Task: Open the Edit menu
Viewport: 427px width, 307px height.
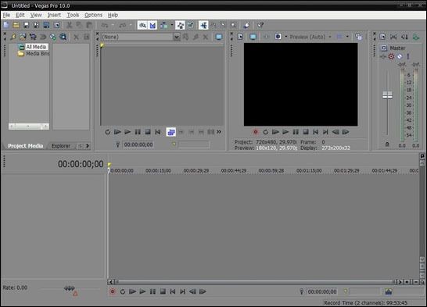Action: [x=20, y=15]
